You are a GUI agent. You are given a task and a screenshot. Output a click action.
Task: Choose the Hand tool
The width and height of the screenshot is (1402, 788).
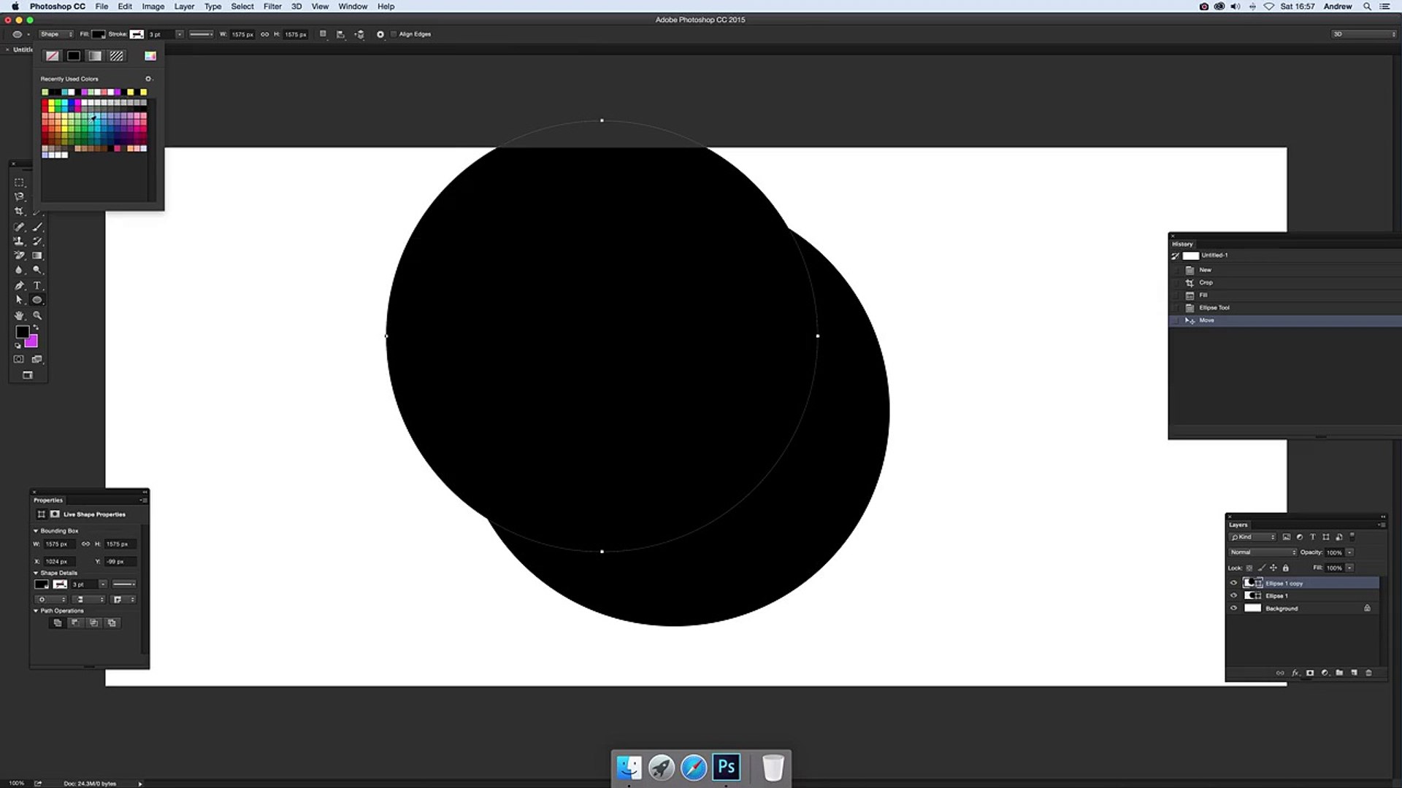click(19, 315)
